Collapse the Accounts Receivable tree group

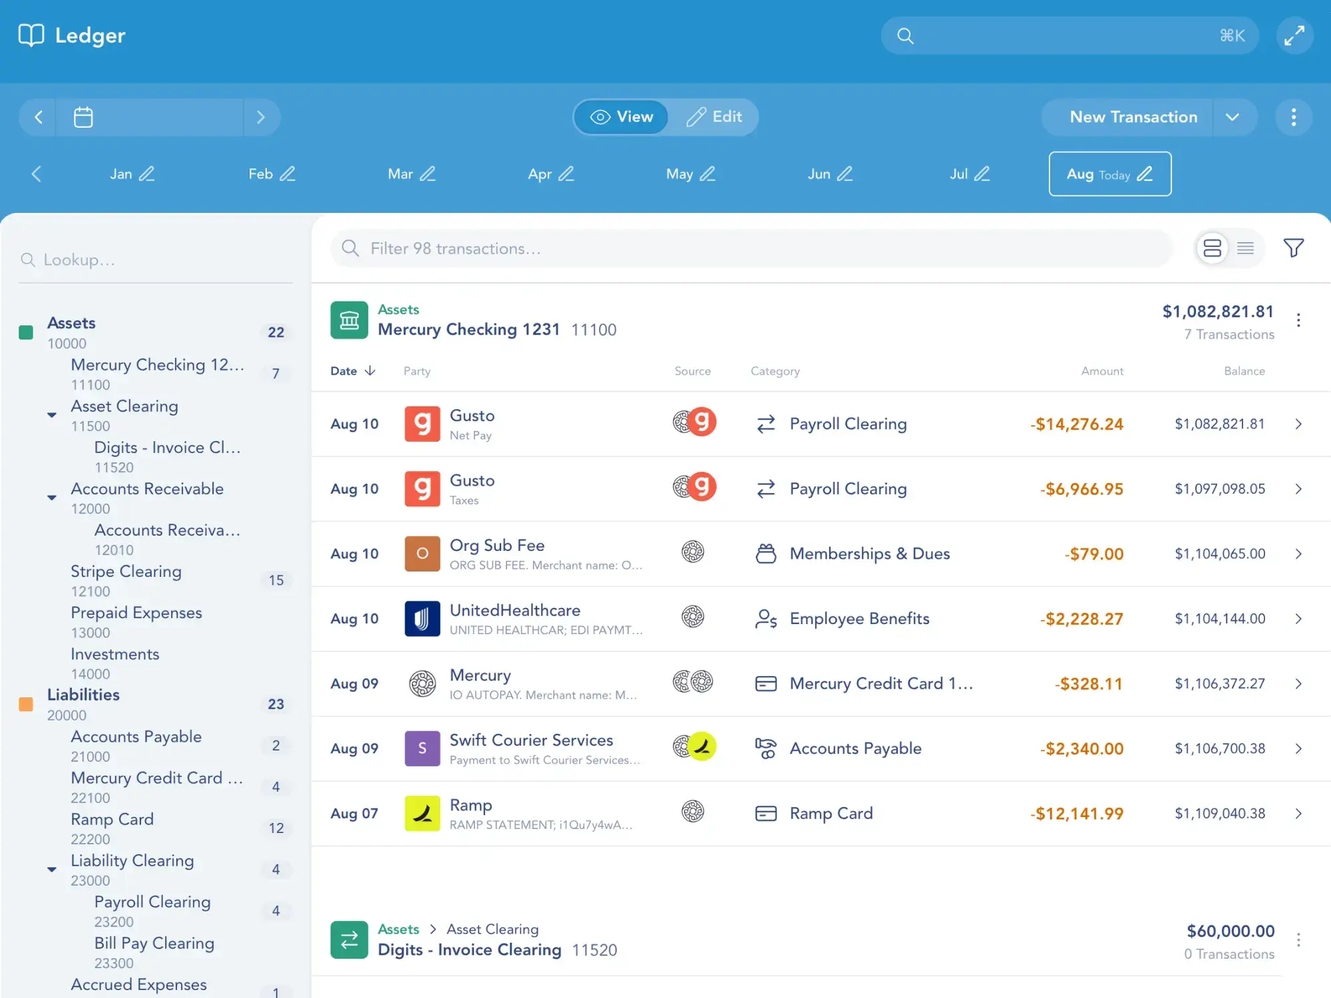click(x=52, y=498)
